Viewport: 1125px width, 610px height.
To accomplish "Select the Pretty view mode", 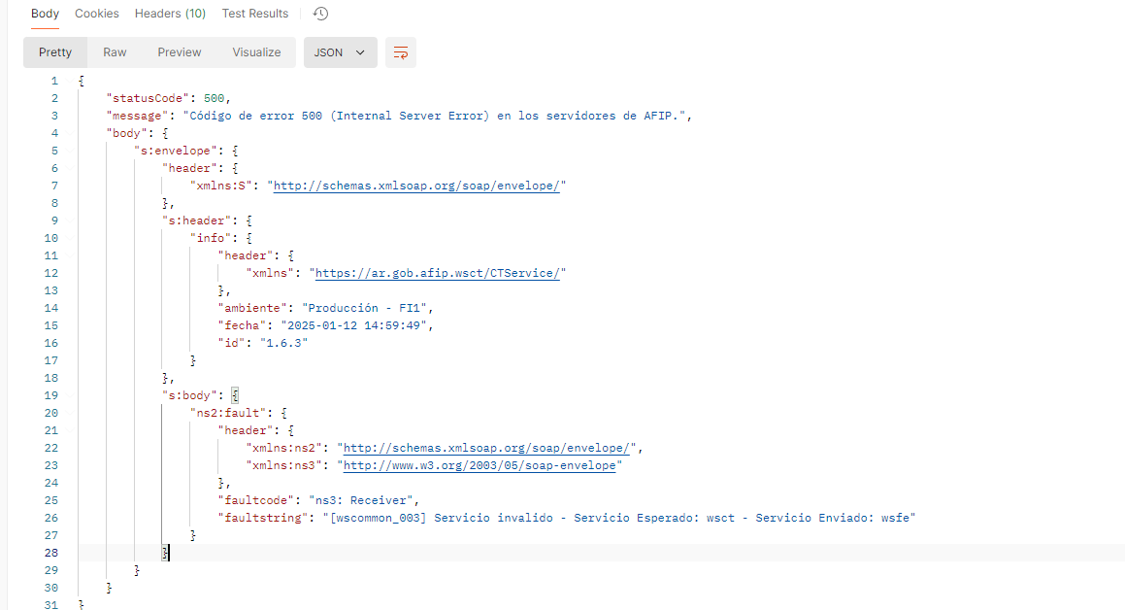I will 55,52.
